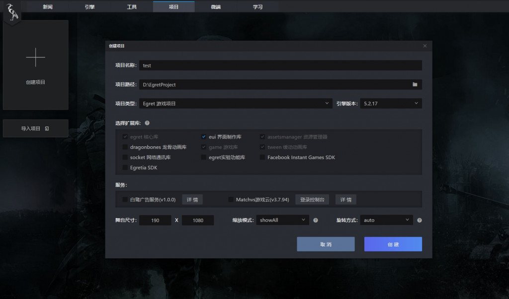Click 详情 button for Matchvs游戏云

[x=346, y=199]
